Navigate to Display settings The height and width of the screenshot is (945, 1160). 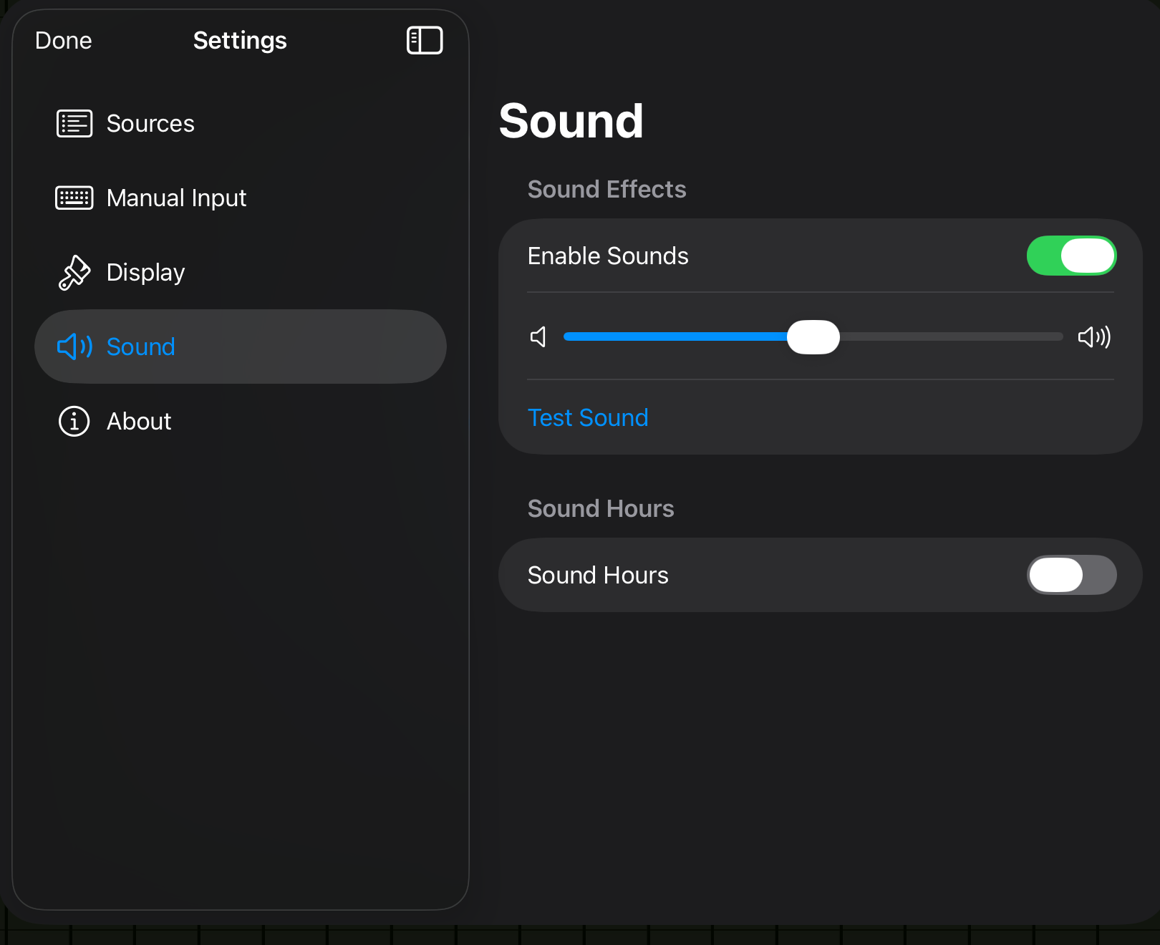point(145,272)
